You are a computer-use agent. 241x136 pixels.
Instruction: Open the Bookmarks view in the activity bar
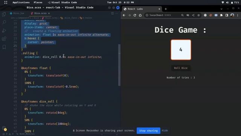click(x=4, y=47)
